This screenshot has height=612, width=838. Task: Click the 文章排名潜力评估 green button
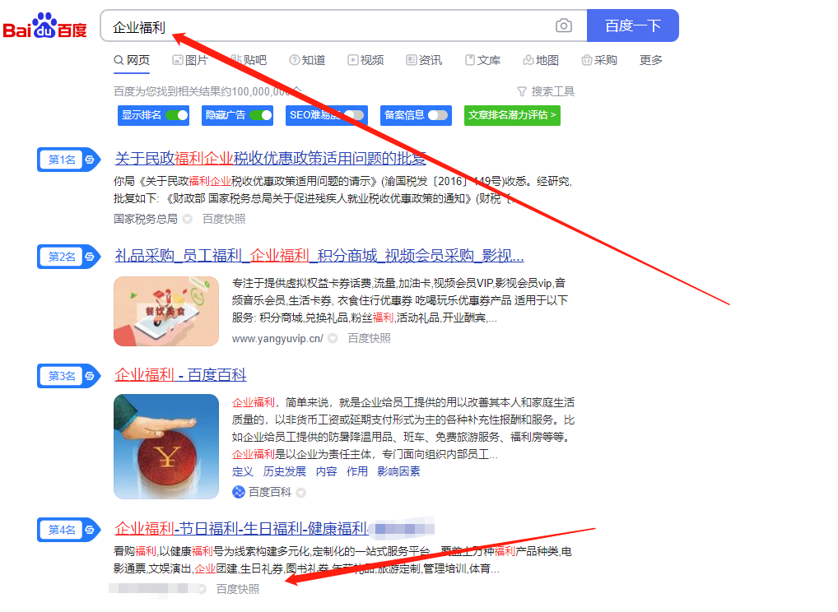(x=512, y=115)
